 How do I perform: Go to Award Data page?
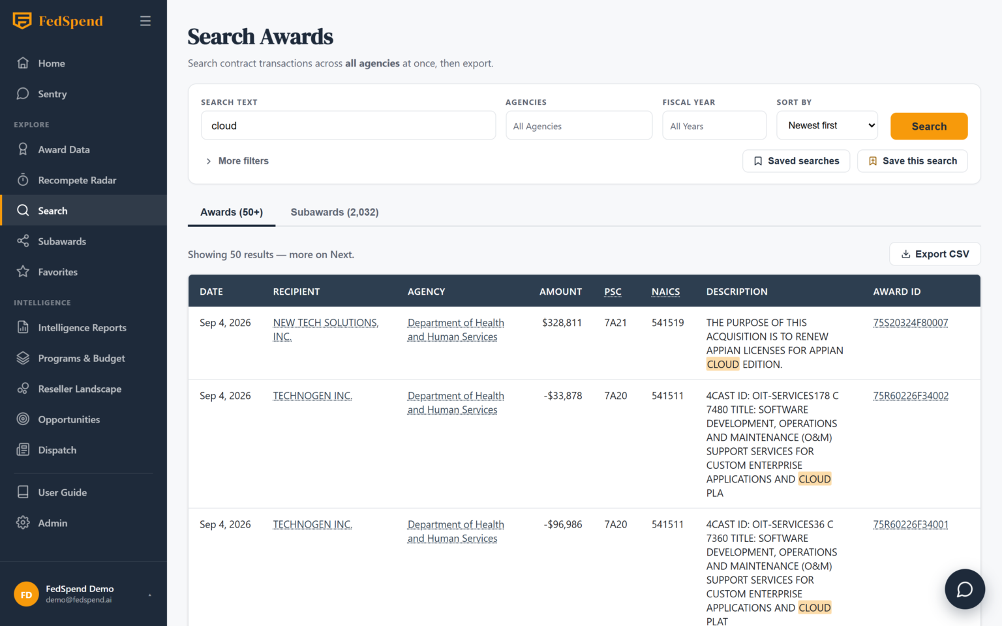83,149
